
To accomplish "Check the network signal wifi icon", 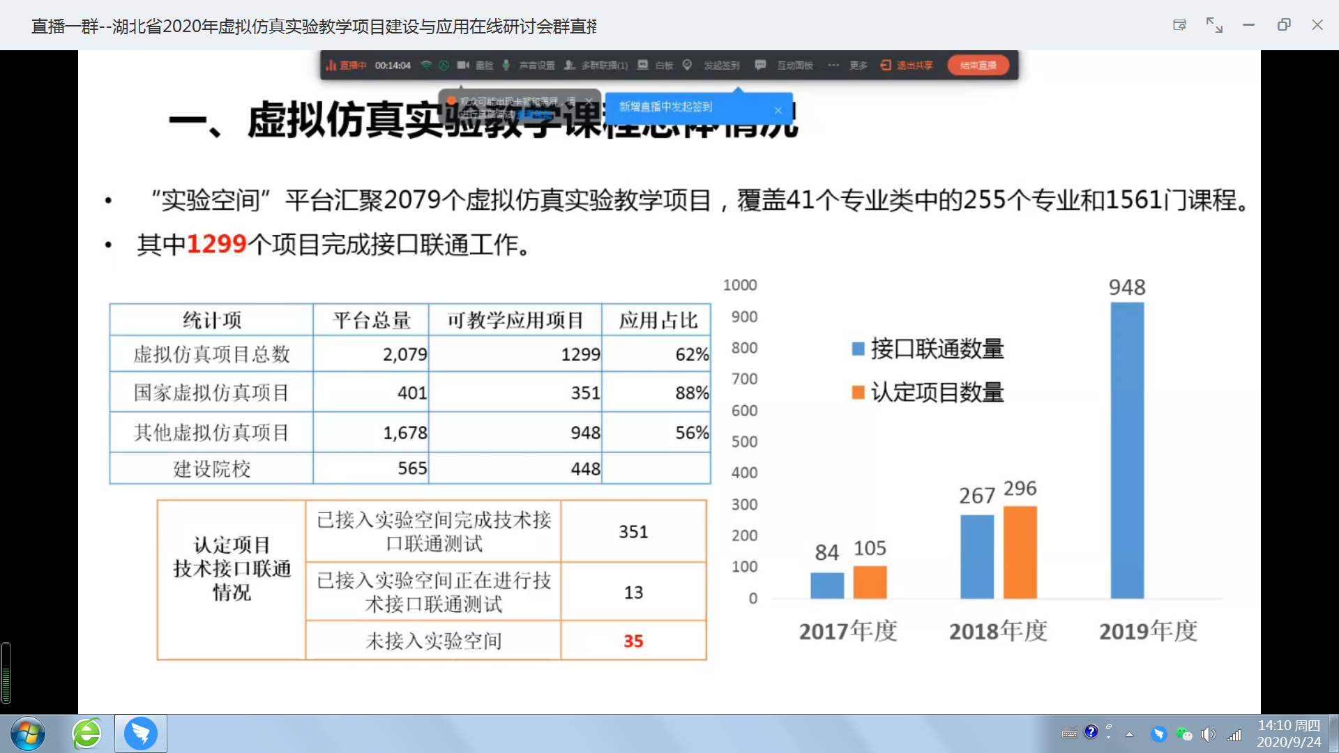I will pyautogui.click(x=426, y=65).
